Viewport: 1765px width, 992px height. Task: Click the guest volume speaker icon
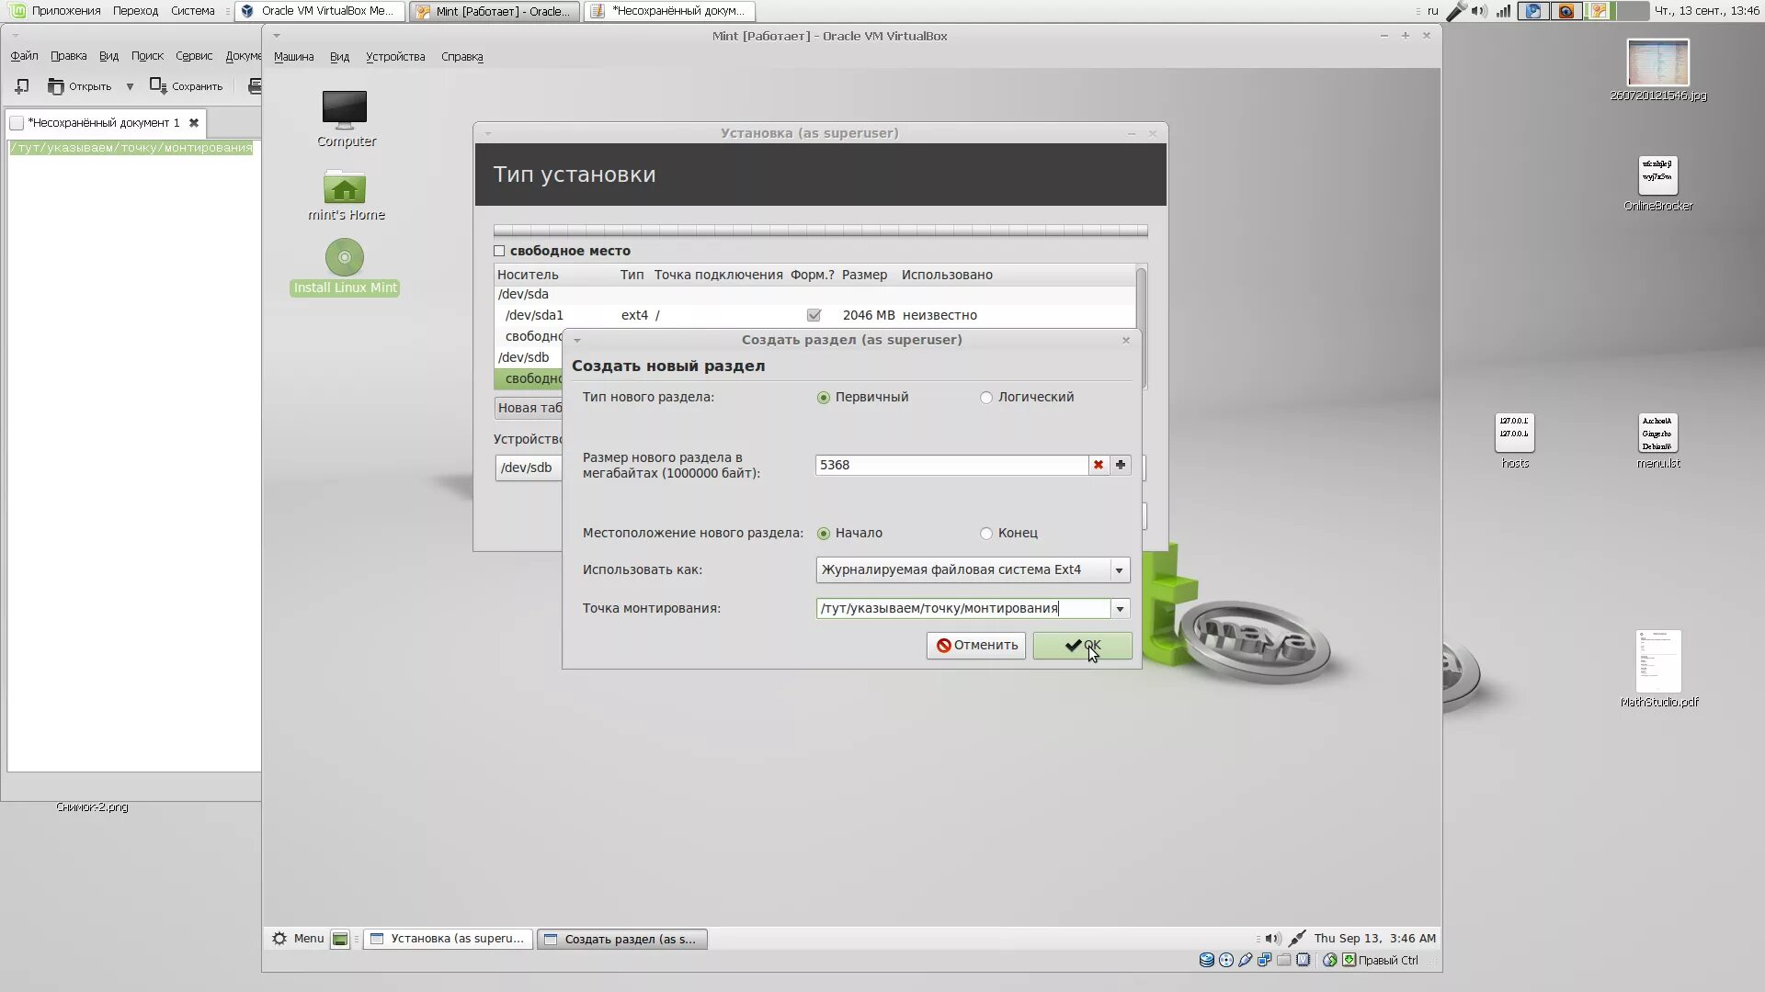click(1272, 939)
